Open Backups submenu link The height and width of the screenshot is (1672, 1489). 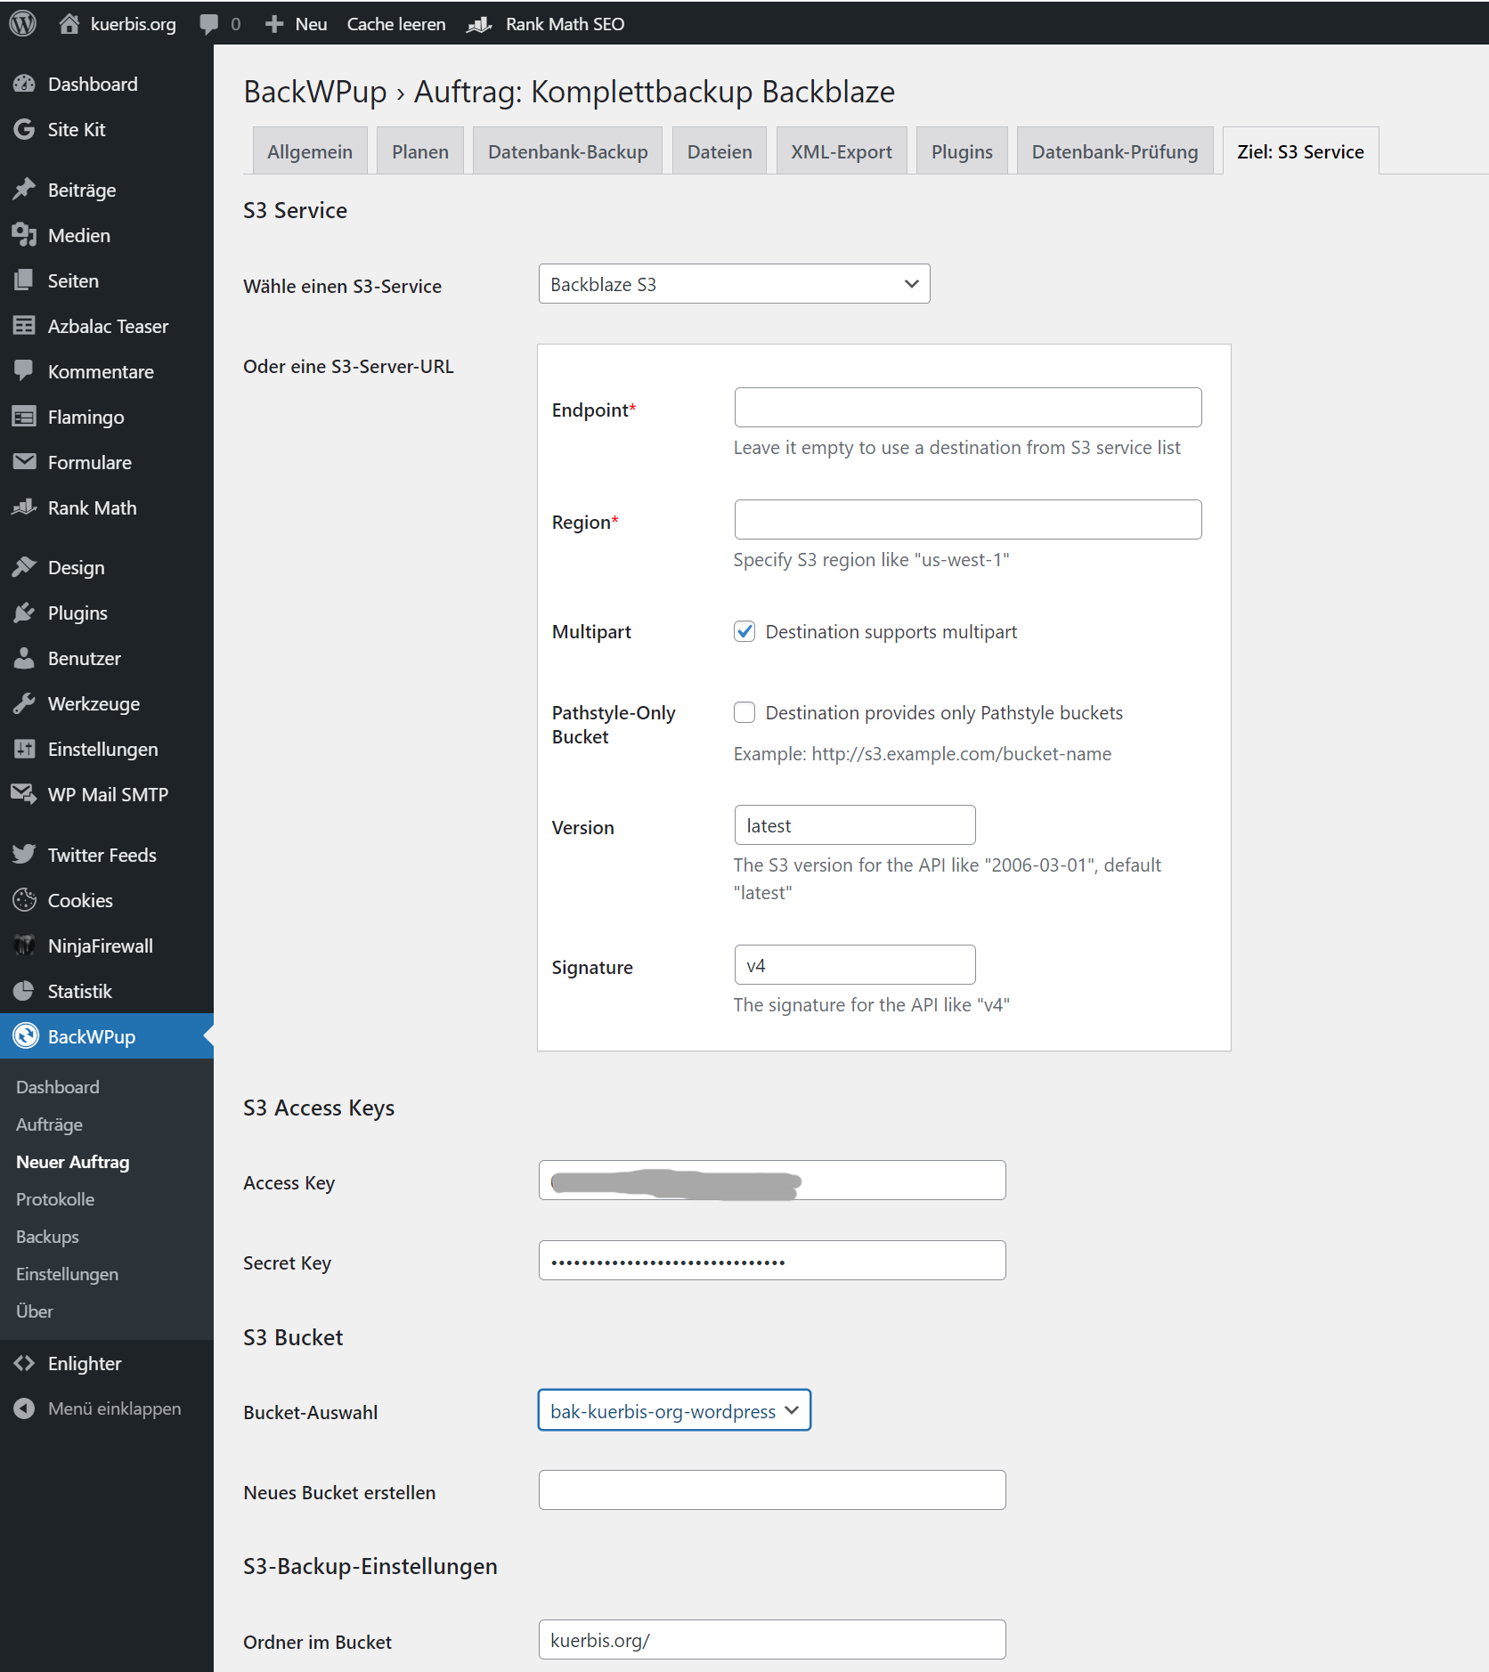(x=47, y=1237)
